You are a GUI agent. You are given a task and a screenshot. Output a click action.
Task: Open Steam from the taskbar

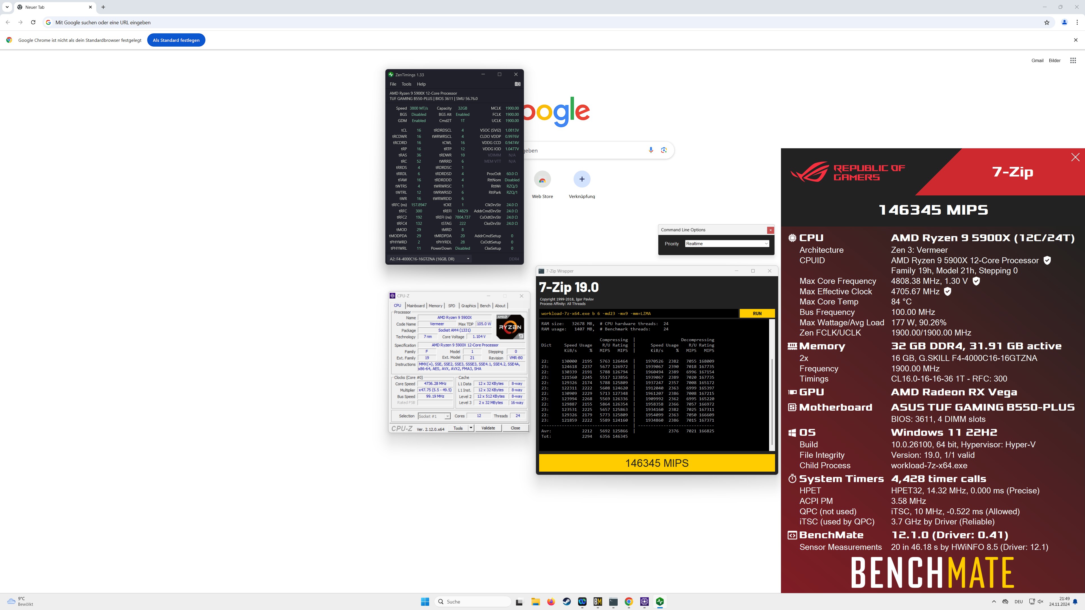567,602
